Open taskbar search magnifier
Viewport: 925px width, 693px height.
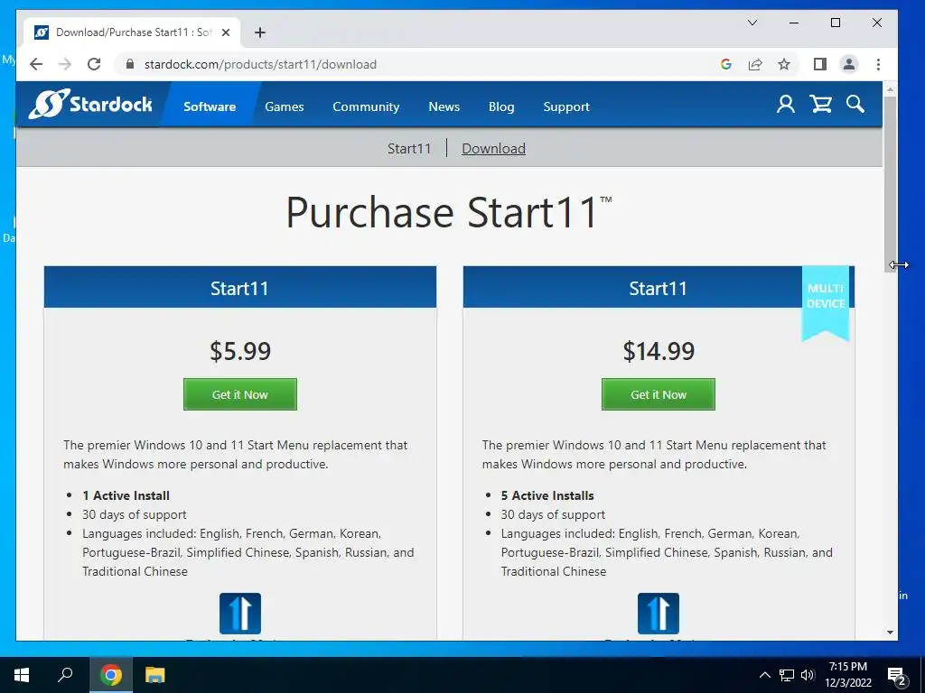[x=65, y=675]
